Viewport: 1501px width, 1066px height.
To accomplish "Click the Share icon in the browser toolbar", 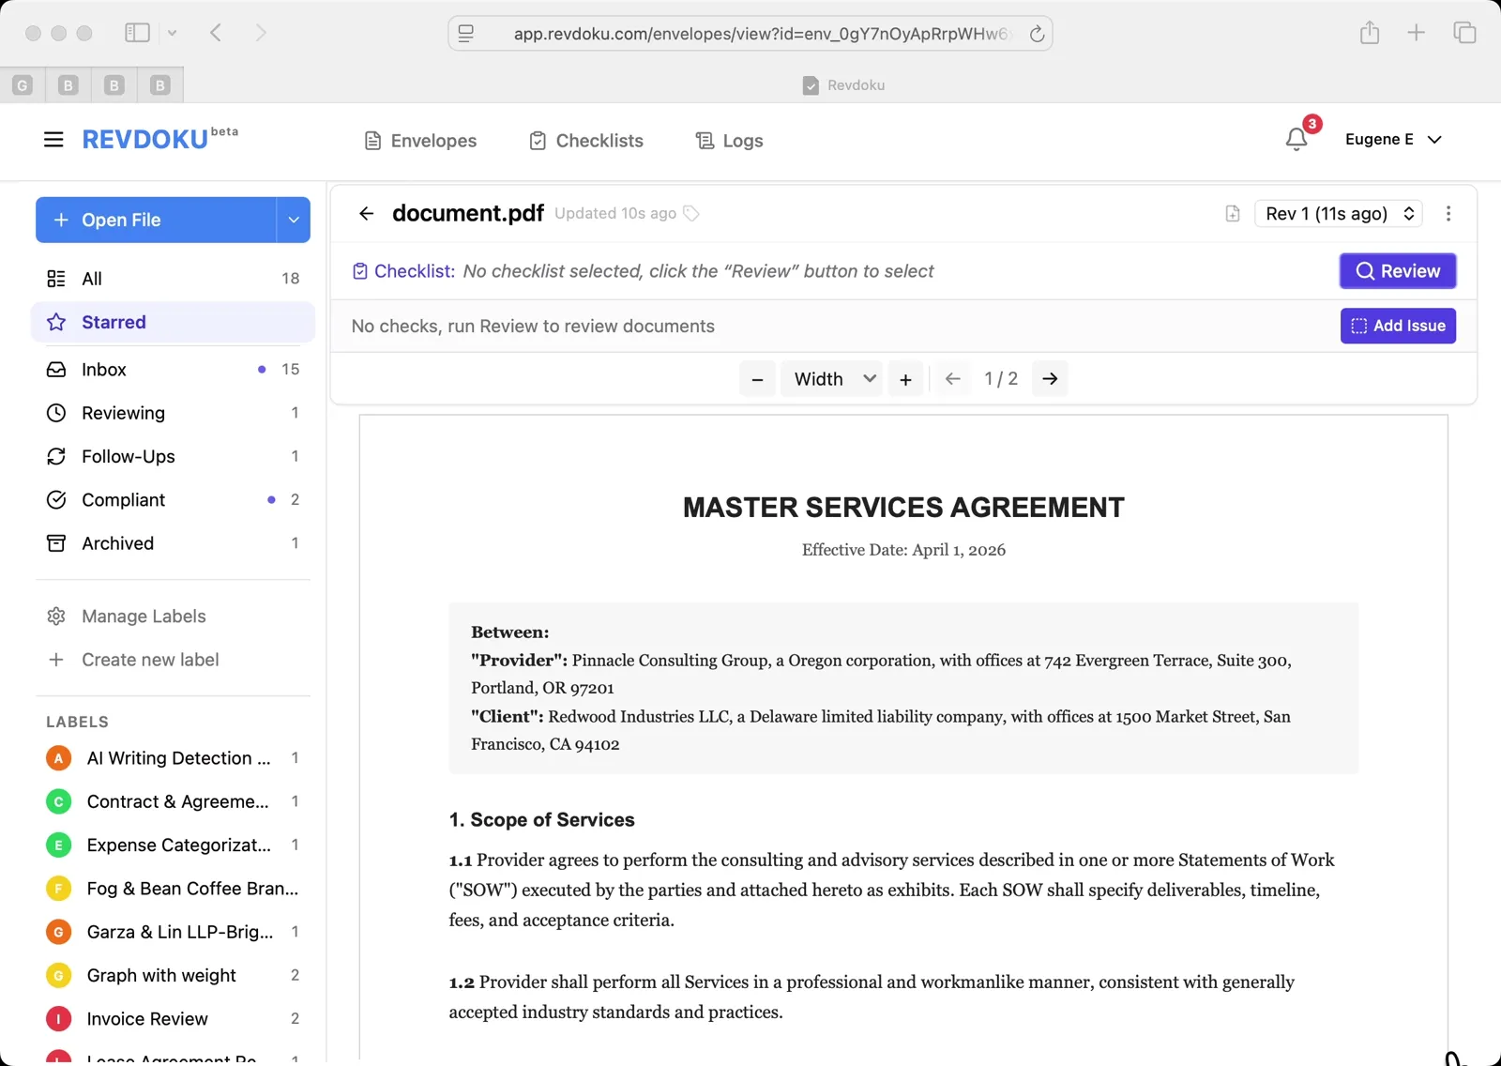I will point(1370,32).
